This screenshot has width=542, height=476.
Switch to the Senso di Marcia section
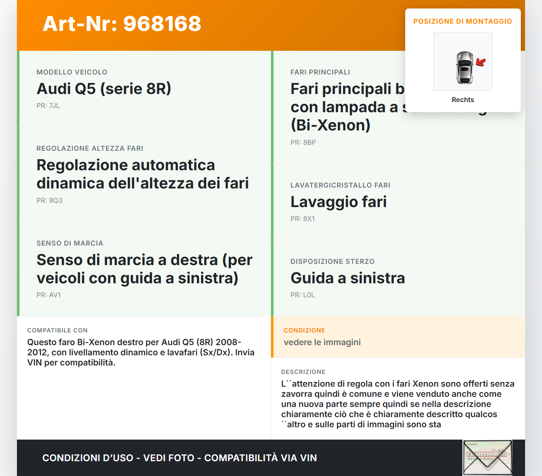pyautogui.click(x=70, y=243)
